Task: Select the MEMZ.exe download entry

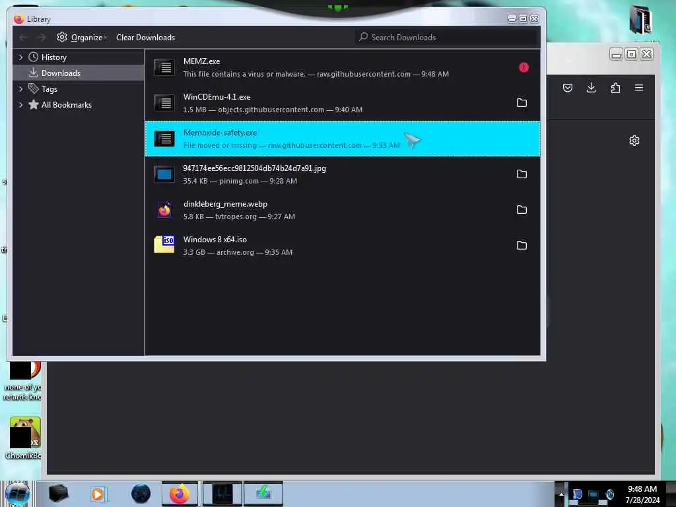Action: 343,68
